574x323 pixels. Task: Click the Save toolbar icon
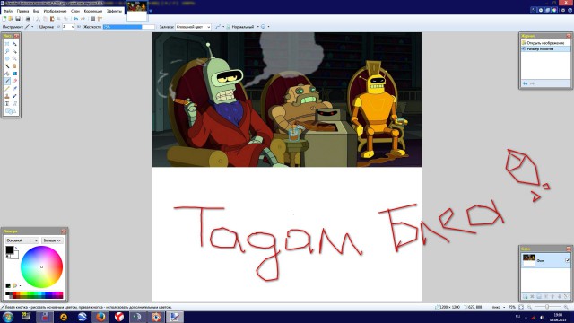18,18
